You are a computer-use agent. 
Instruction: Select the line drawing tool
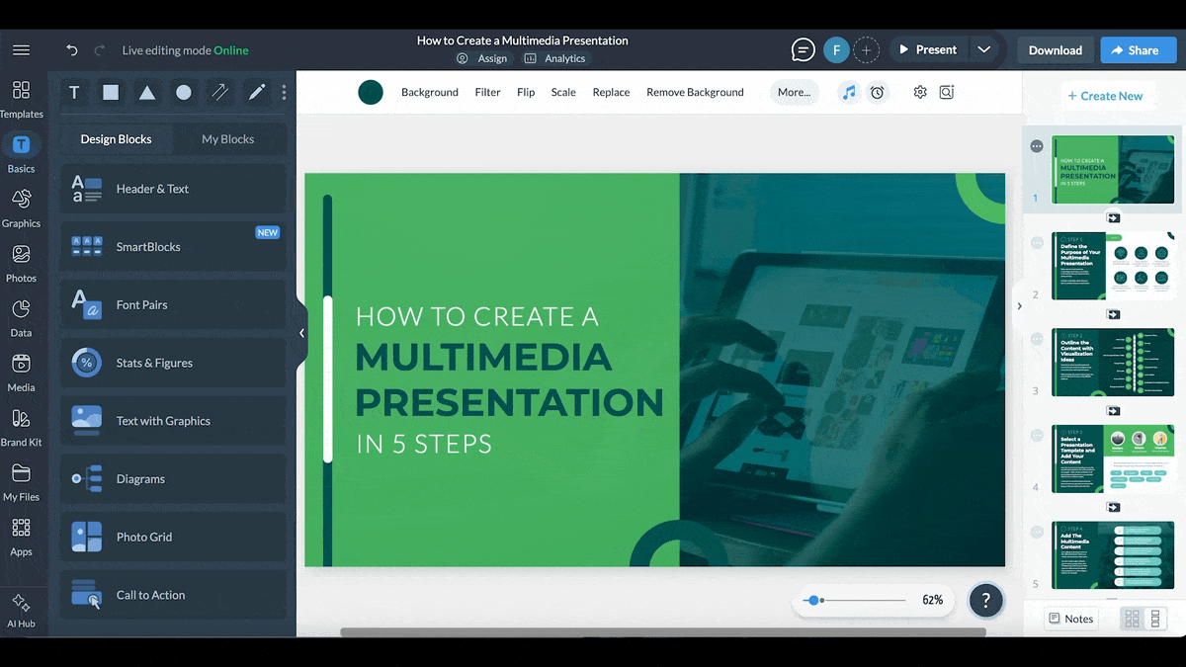[x=220, y=92]
